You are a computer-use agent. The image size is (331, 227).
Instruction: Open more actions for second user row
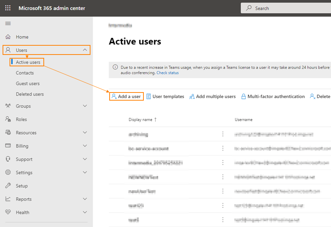[x=223, y=148]
